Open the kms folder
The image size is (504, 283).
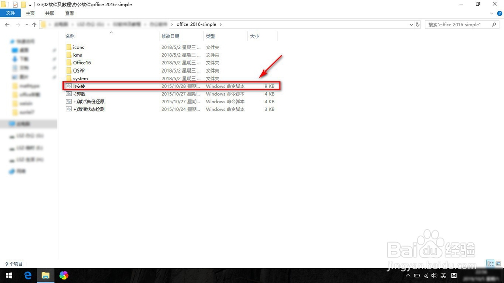pyautogui.click(x=77, y=55)
